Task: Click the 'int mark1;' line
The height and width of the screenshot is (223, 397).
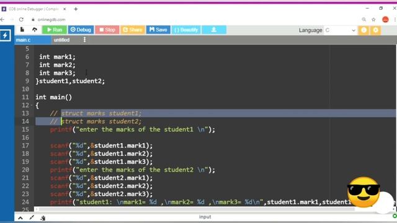Action: click(x=57, y=57)
